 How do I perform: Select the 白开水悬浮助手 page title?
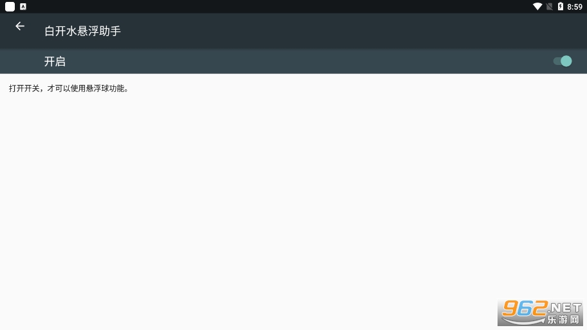(83, 31)
